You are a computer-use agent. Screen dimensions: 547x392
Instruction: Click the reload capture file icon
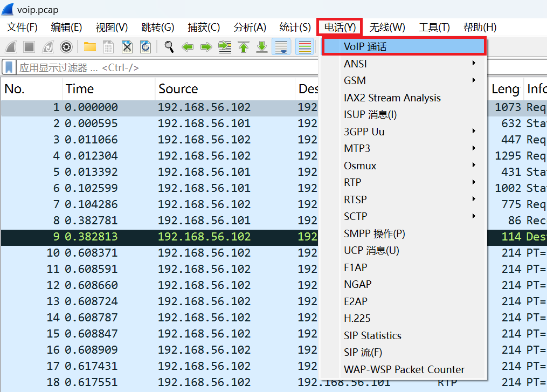click(146, 47)
